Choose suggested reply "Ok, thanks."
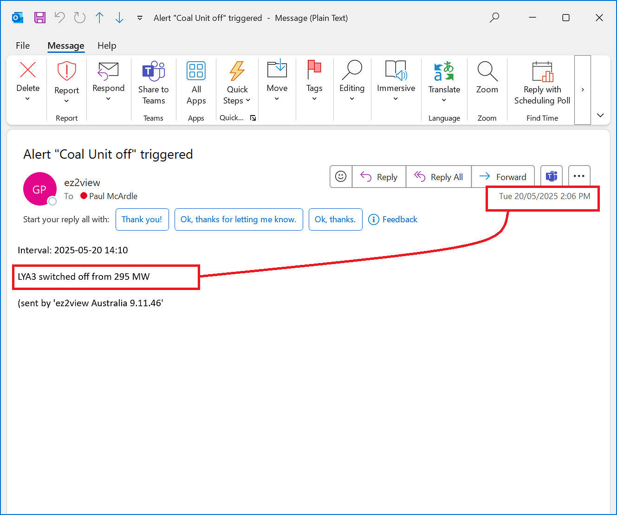This screenshot has width=617, height=515. tap(335, 219)
